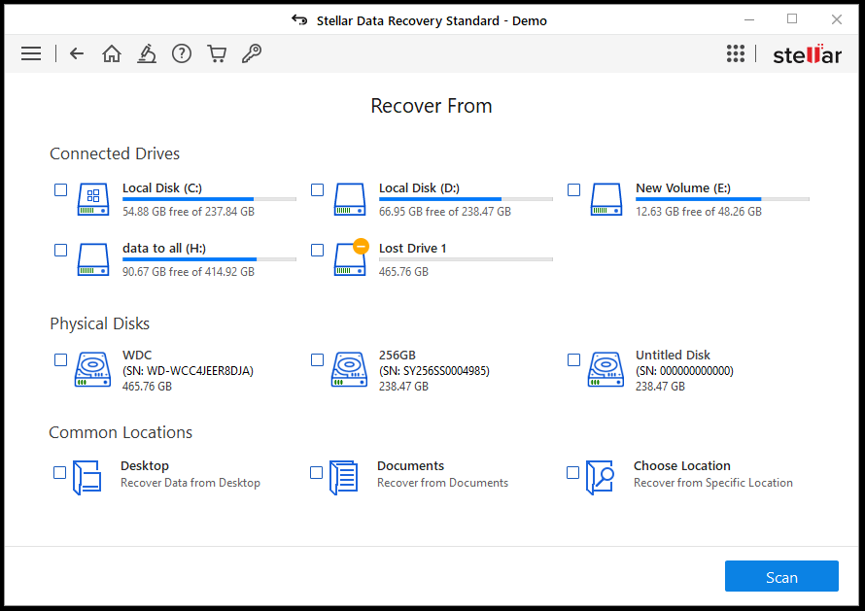
Task: Go back with the arrow icon
Action: point(77,53)
